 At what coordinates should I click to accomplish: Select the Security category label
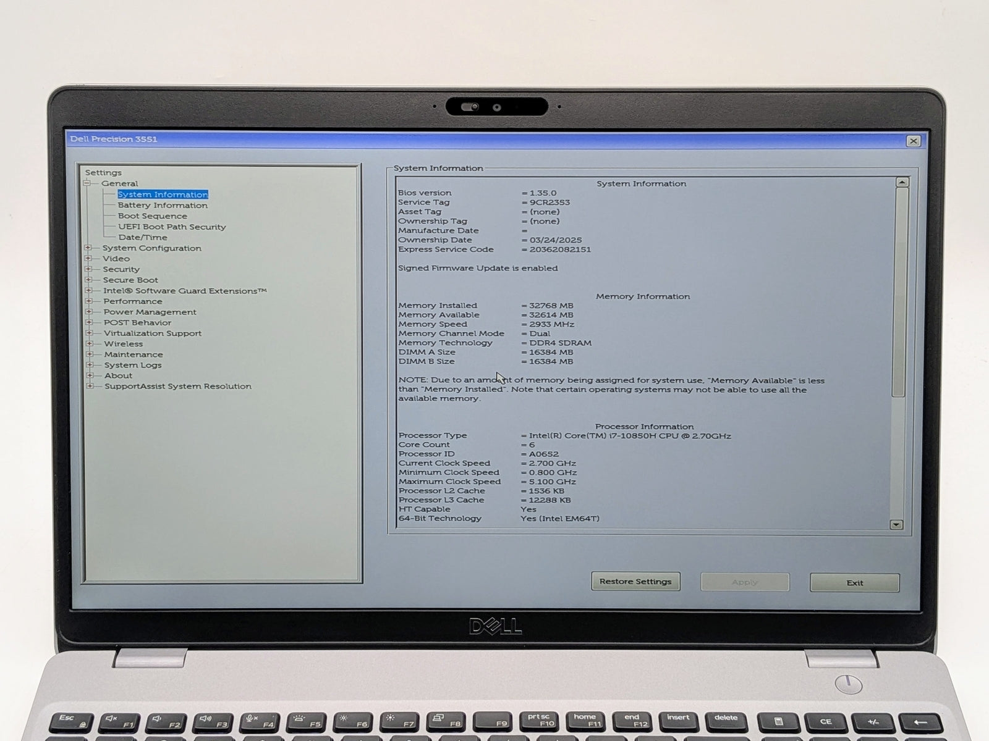(x=121, y=269)
